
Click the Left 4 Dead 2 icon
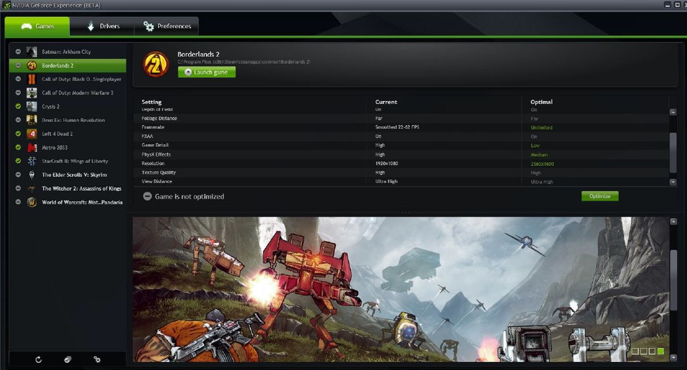(31, 133)
